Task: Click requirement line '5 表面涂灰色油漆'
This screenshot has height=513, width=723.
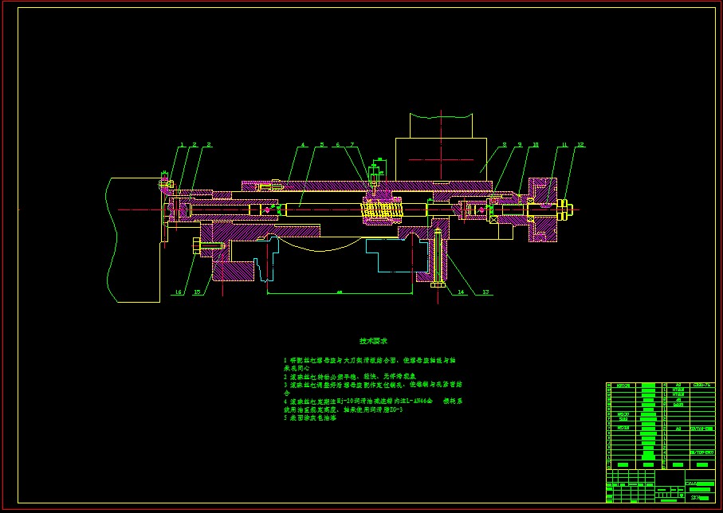Action: 310,418
